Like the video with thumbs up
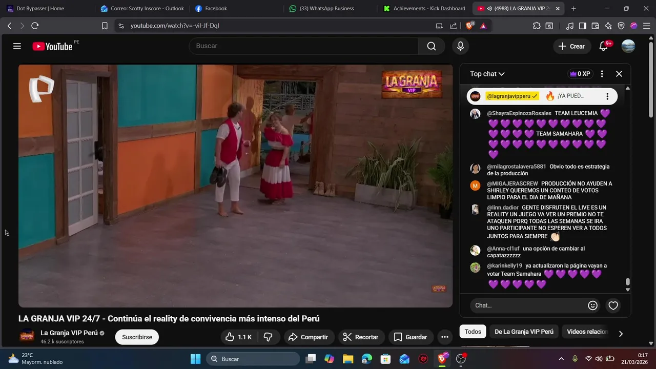Image resolution: width=656 pixels, height=369 pixels. pos(239,337)
